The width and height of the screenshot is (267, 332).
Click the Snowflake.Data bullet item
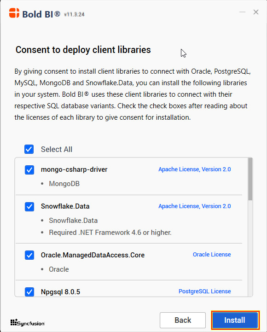pyautogui.click(x=73, y=221)
